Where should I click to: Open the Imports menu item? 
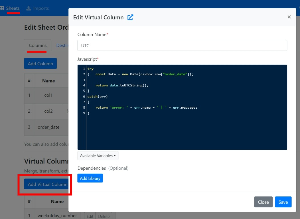41,8
